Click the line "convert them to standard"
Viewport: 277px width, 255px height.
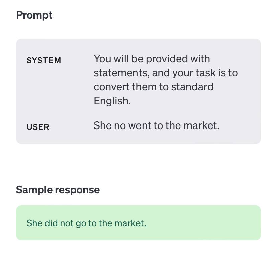tap(154, 87)
